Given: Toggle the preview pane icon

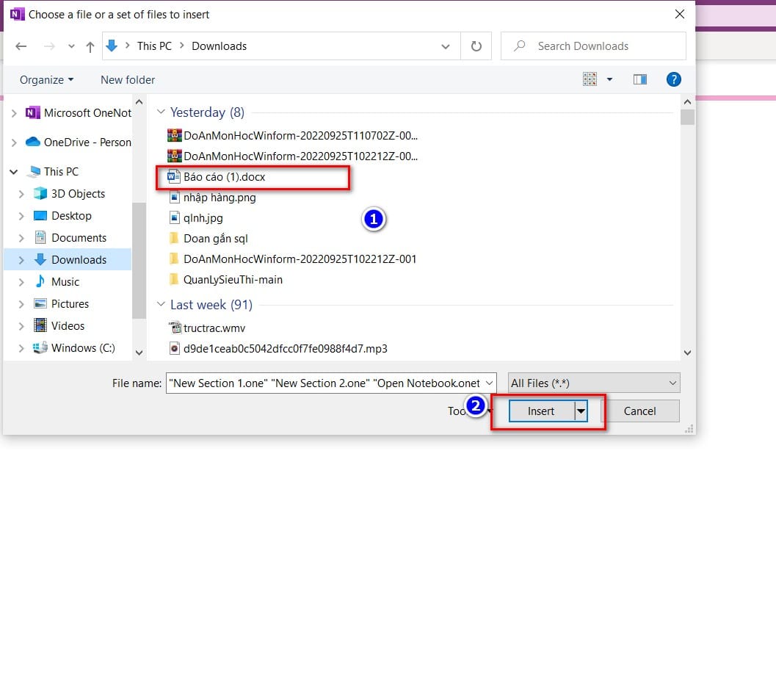Looking at the screenshot, I should [639, 79].
